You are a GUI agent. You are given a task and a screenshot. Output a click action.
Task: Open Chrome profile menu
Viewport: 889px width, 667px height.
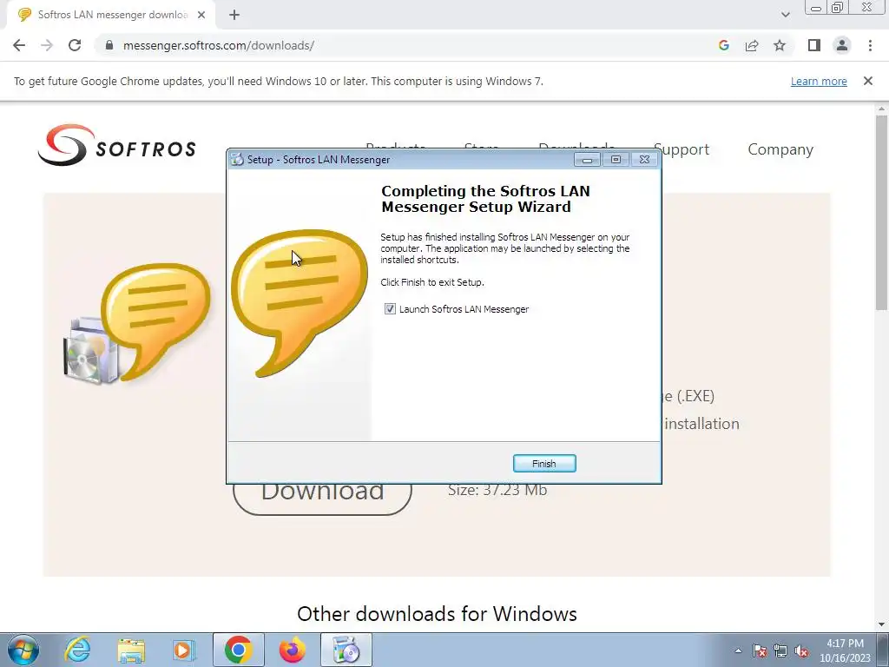coord(842,45)
